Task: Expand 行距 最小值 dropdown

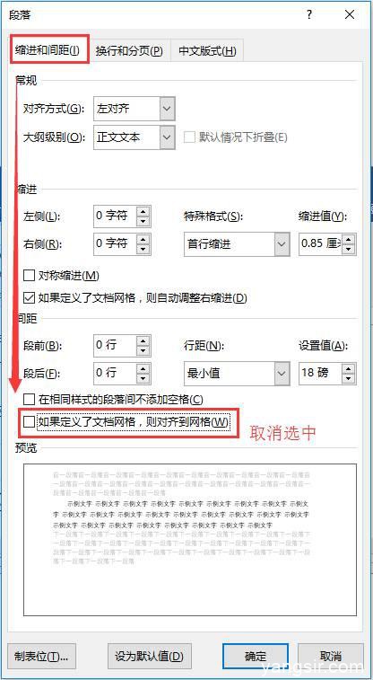Action: pos(282,374)
